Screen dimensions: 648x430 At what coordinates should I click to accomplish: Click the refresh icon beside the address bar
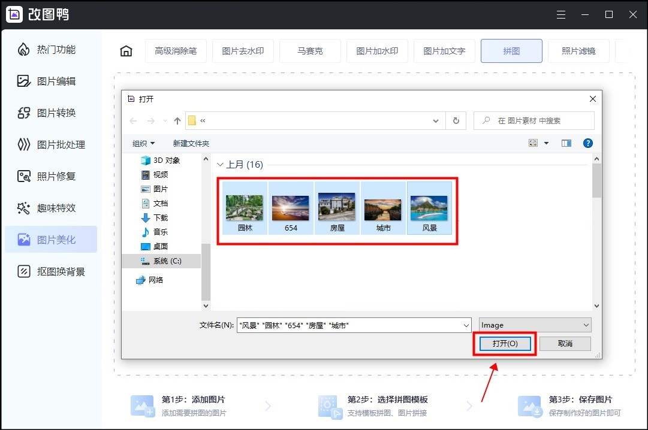coord(456,120)
